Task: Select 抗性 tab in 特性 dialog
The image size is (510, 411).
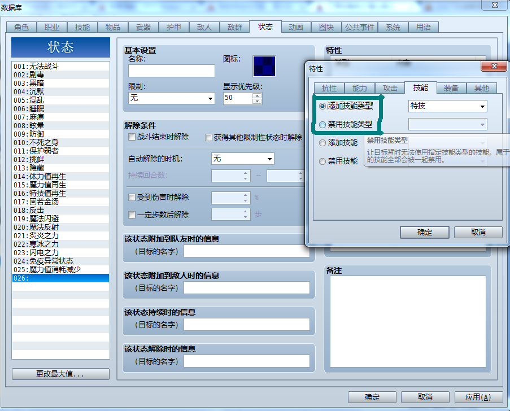Action: point(329,88)
